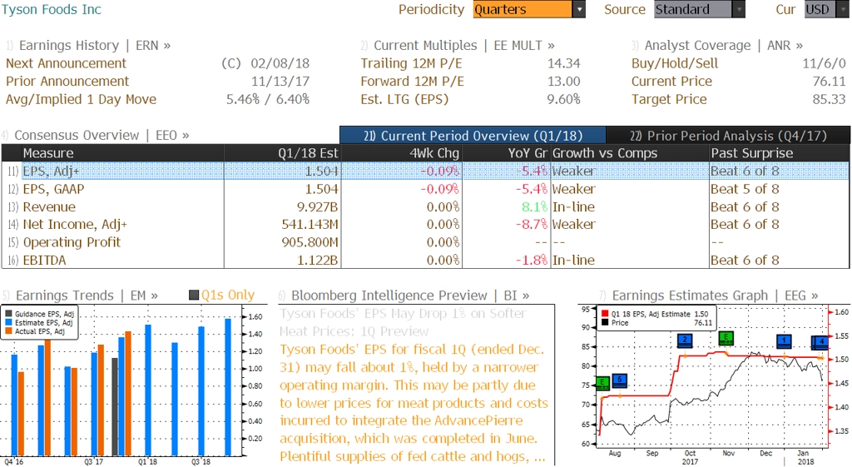Click green E marker near August
Viewport: 852px width, 467px height.
point(602,383)
